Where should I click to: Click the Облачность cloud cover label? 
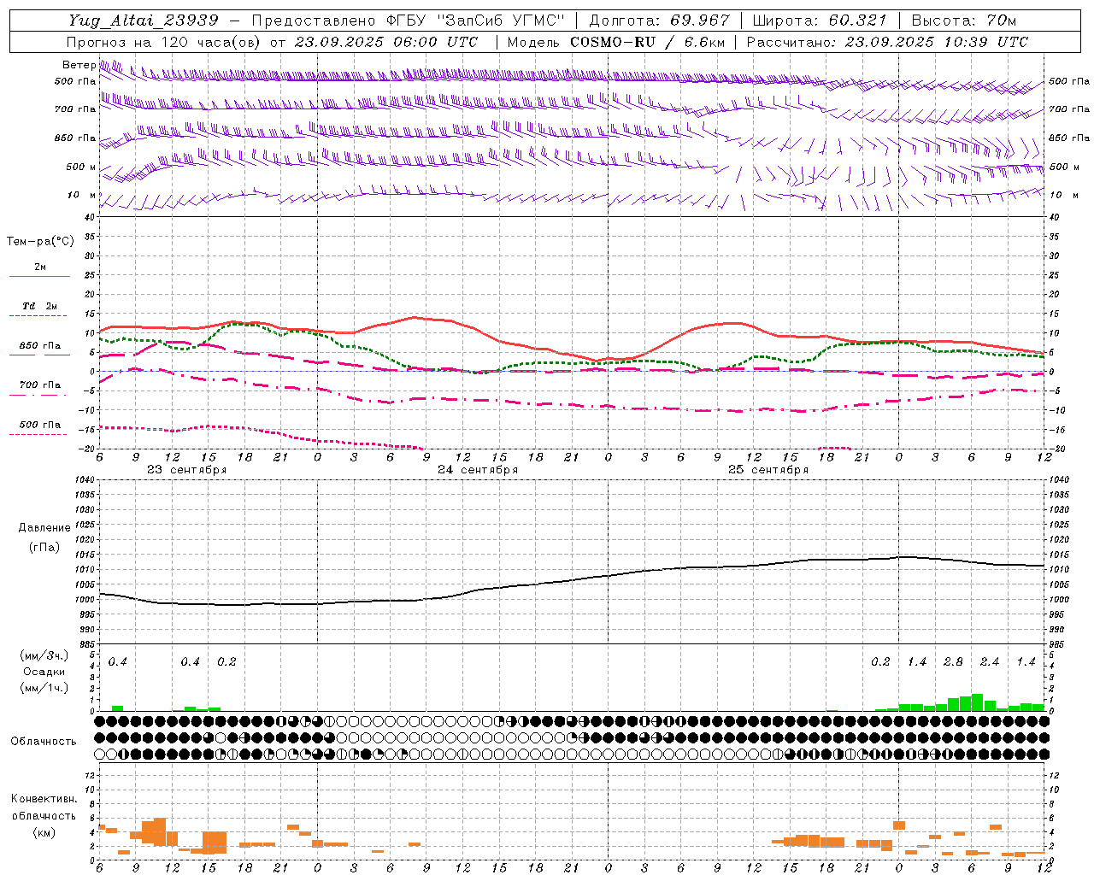[x=44, y=742]
